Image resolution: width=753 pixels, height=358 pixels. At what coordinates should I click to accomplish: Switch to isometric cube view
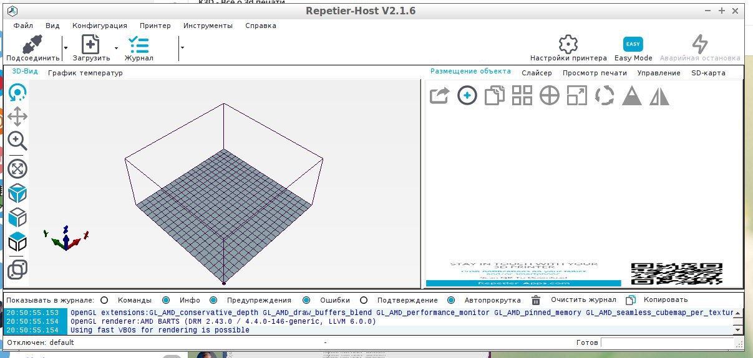[x=17, y=193]
